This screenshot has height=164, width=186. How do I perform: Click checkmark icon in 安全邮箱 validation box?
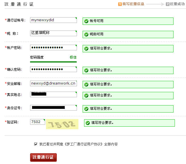(x=86, y=84)
